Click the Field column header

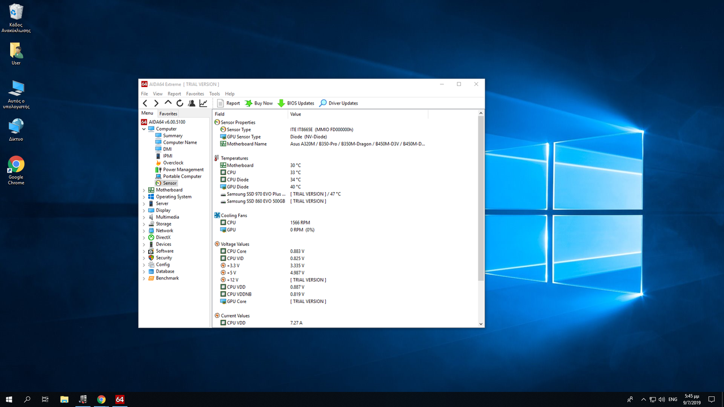(x=250, y=114)
